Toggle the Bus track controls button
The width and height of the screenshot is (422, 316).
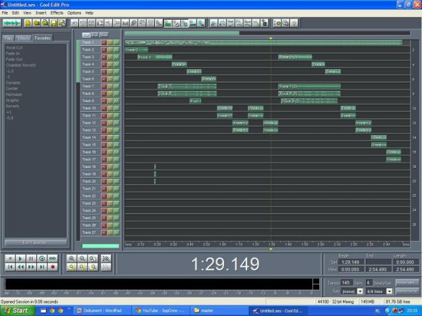click(x=104, y=35)
